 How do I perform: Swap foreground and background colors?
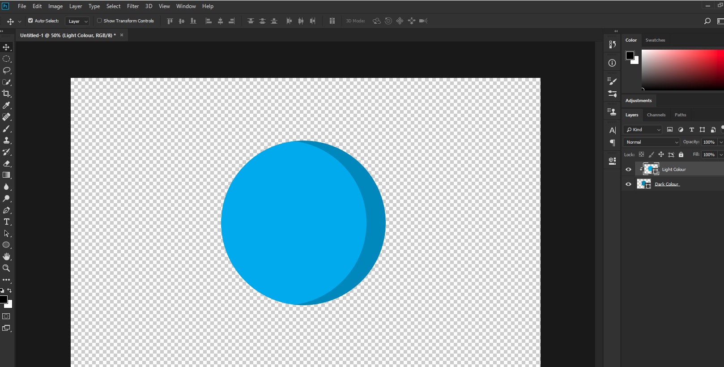pos(9,290)
